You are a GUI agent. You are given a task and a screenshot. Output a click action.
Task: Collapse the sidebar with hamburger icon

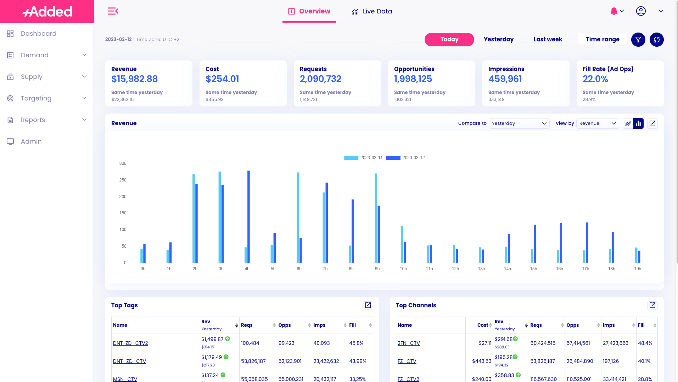113,11
